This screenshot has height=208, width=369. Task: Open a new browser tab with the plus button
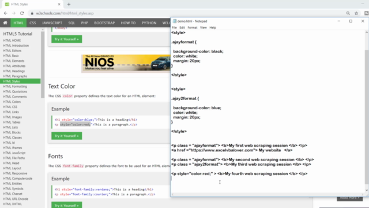[x=69, y=4]
